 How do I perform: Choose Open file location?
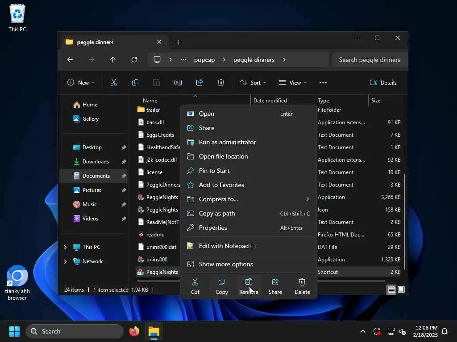[x=248, y=156]
